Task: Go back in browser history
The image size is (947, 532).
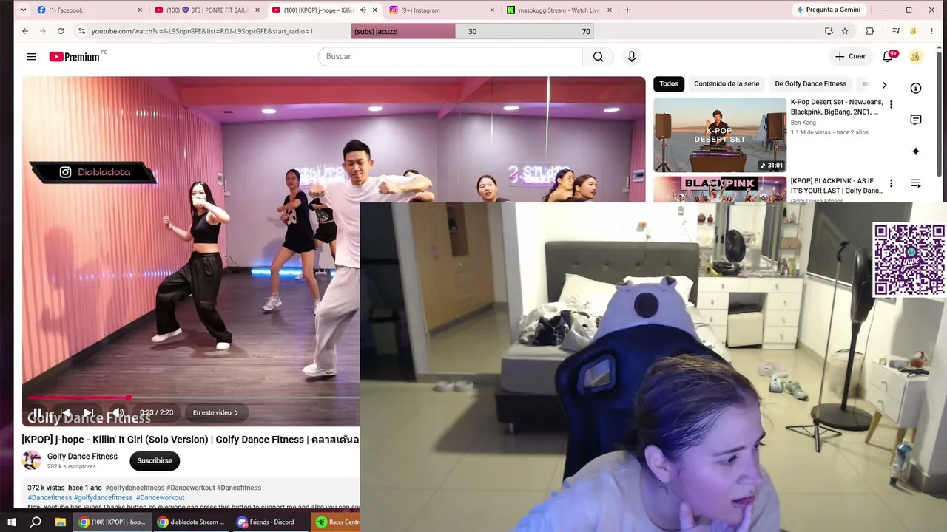Action: pyautogui.click(x=25, y=31)
